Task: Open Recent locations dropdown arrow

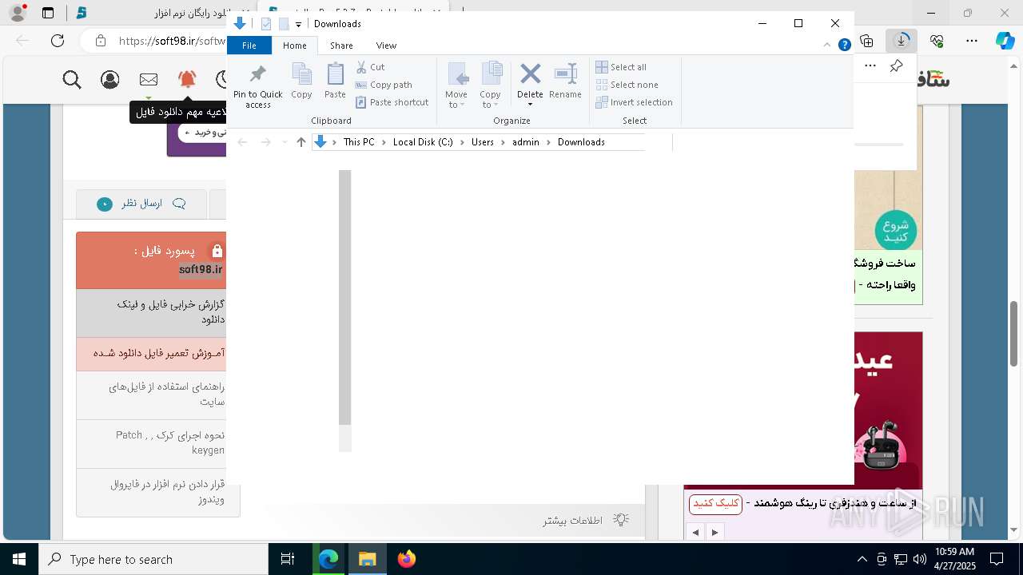Action: coord(284,142)
